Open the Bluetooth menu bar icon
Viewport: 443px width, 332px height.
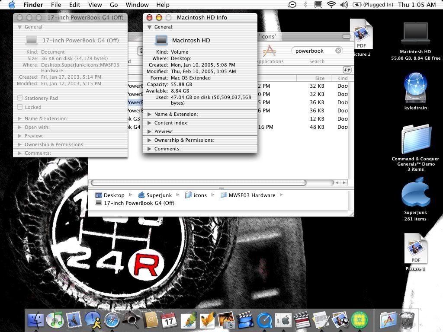coord(305,4)
